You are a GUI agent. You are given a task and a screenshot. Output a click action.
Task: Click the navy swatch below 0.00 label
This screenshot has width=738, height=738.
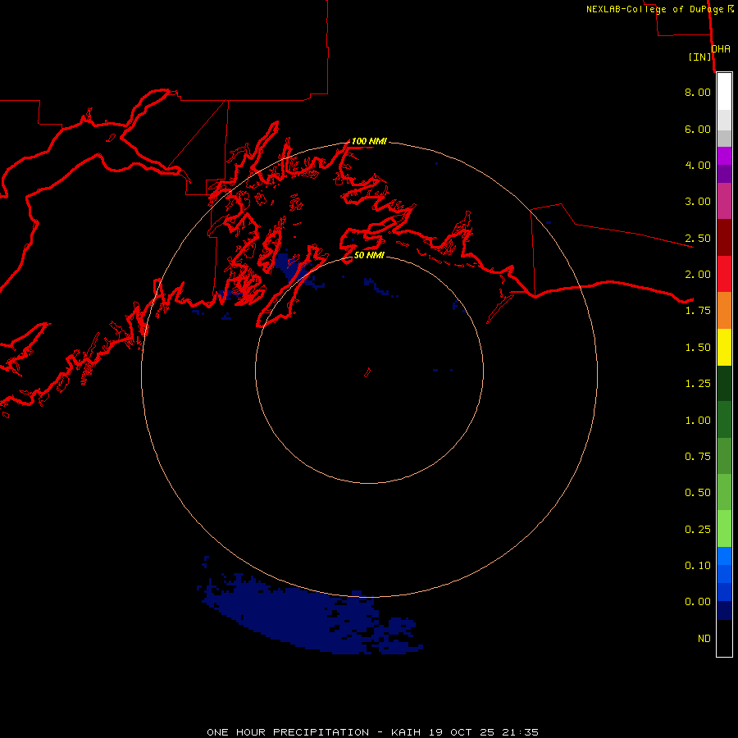(x=724, y=611)
